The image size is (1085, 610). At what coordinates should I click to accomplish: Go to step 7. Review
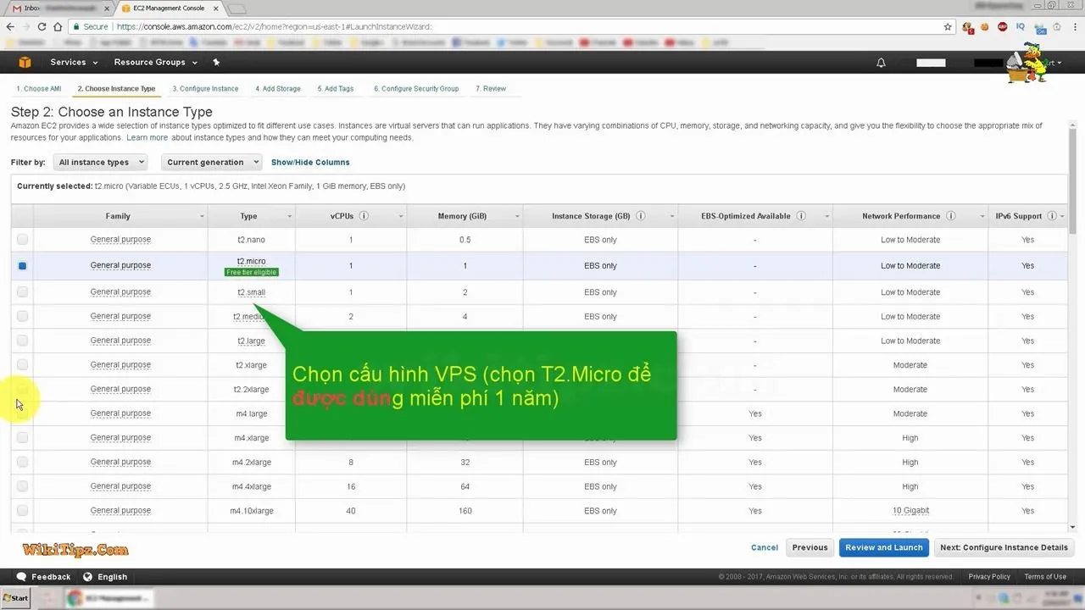(x=491, y=88)
